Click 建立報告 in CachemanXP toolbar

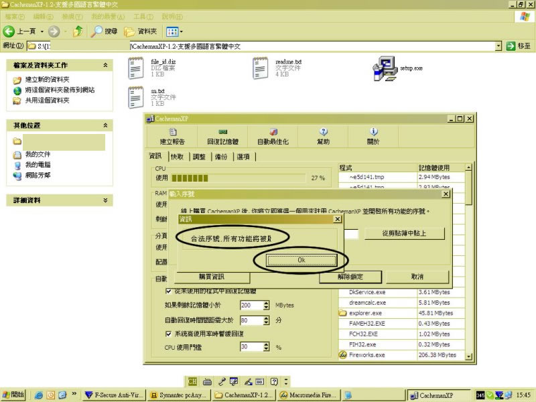(172, 137)
